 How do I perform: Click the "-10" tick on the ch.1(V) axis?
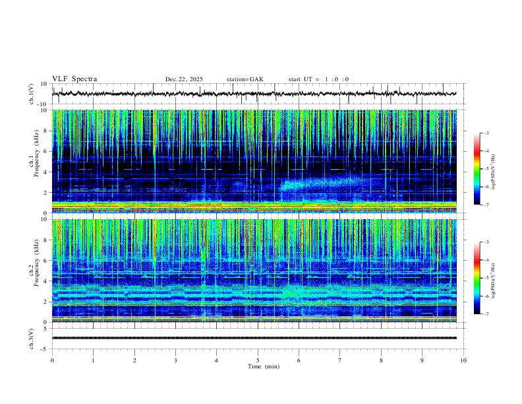(43, 104)
